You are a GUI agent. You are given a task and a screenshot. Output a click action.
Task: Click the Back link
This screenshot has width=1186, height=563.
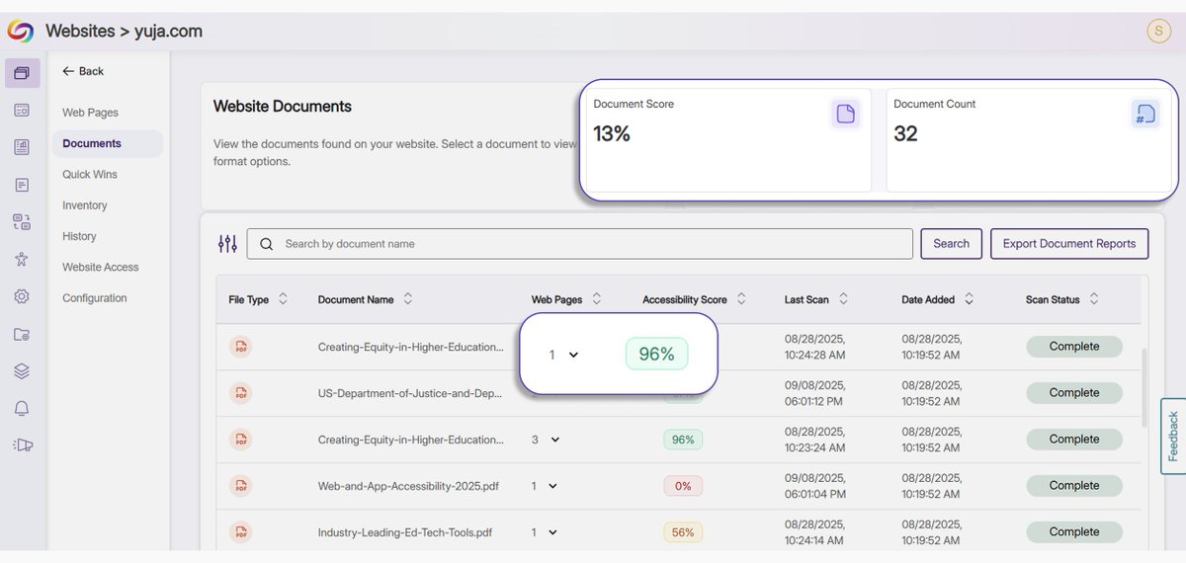pos(83,71)
